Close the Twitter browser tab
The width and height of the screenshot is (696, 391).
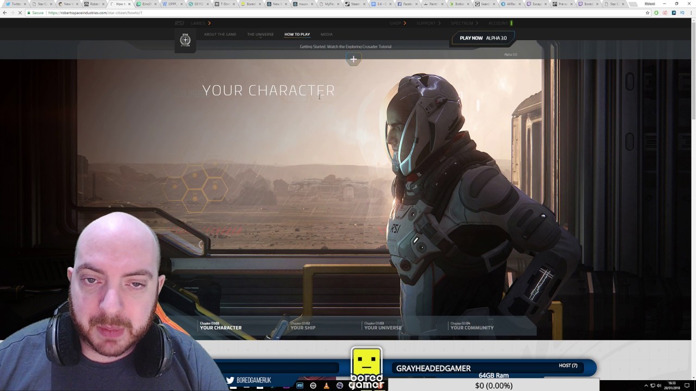click(25, 4)
